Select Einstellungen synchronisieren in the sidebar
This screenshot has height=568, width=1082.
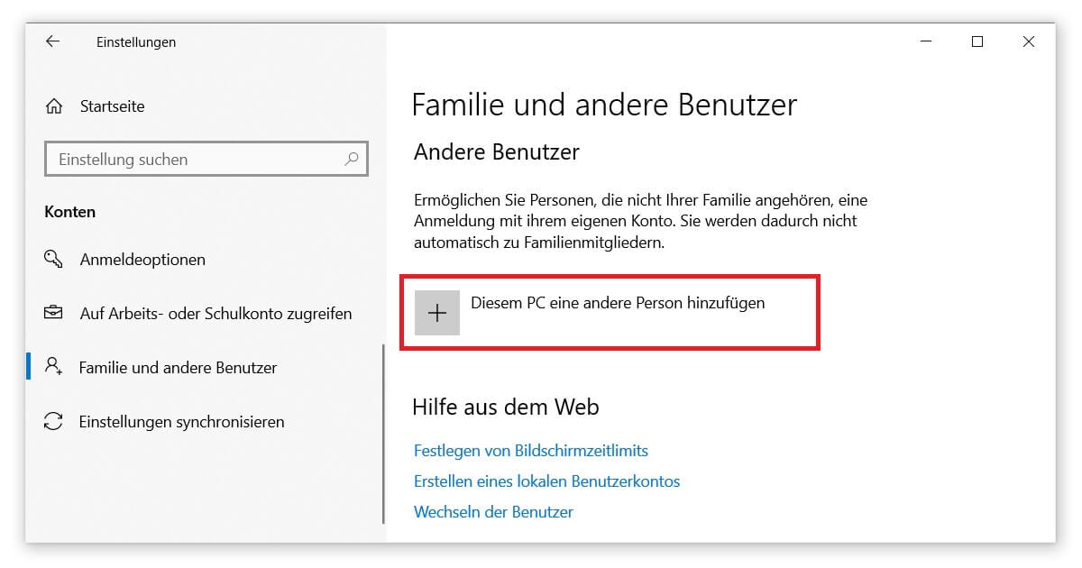[x=180, y=422]
